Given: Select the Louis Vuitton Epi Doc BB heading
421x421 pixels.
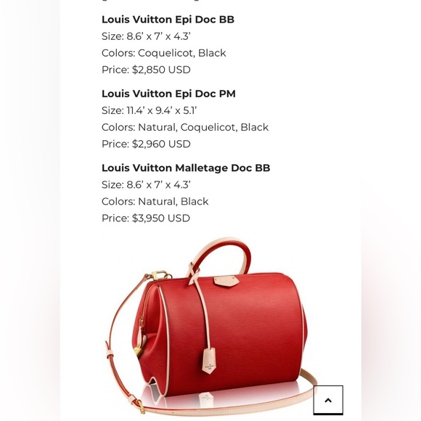Looking at the screenshot, I should 168,20.
